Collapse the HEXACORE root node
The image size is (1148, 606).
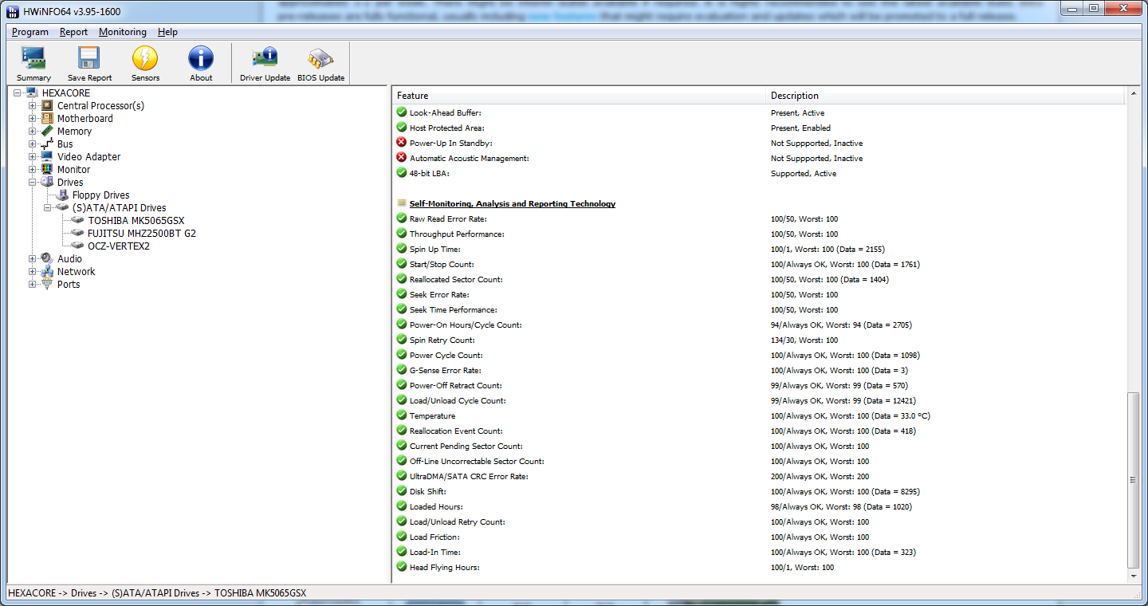click(x=18, y=92)
